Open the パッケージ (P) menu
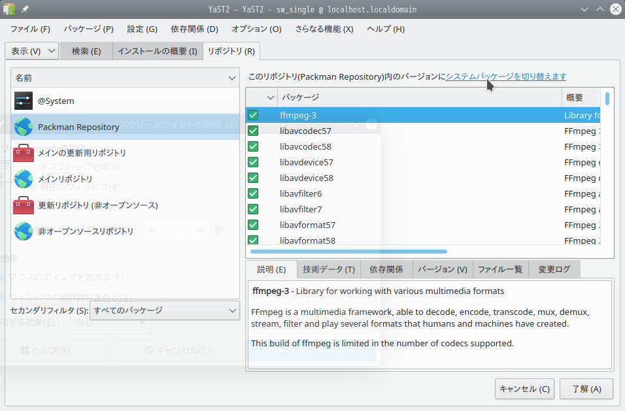Screen dimensions: 625x411 click(88, 29)
